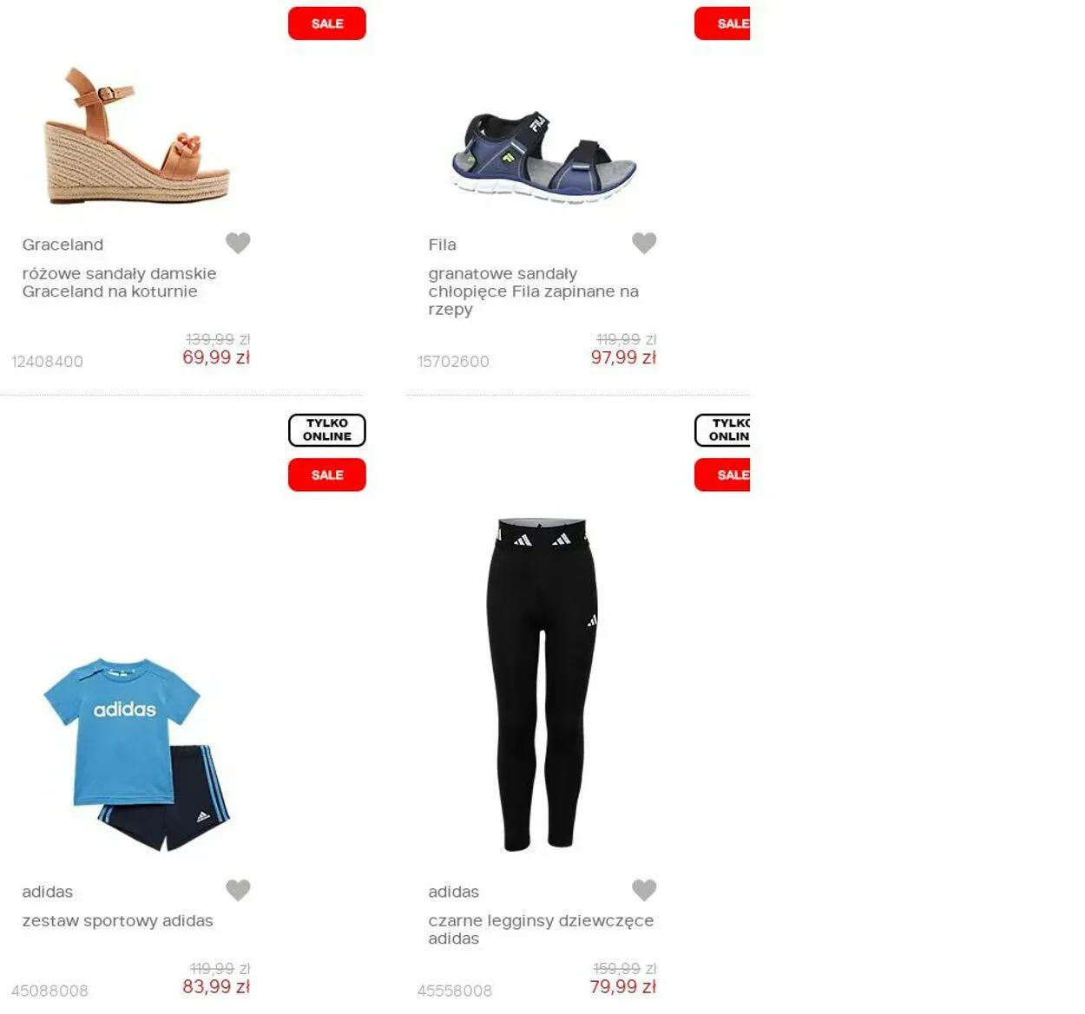The width and height of the screenshot is (1085, 1014).
Task: Open the pink Graceland wedge sandal image
Action: coord(136,136)
